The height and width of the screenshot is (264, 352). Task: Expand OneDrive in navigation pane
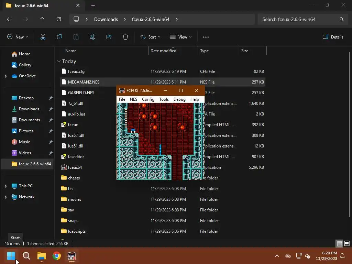5,76
